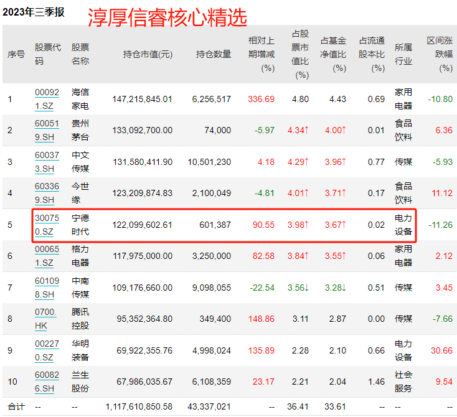The height and width of the screenshot is (417, 457).
Task: Click the 股票代码 column header
Action: point(48,54)
